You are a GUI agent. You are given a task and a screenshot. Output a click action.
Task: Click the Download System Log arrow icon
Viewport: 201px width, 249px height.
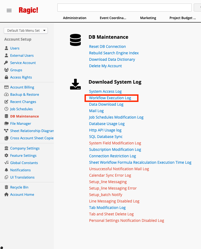click(x=75, y=84)
